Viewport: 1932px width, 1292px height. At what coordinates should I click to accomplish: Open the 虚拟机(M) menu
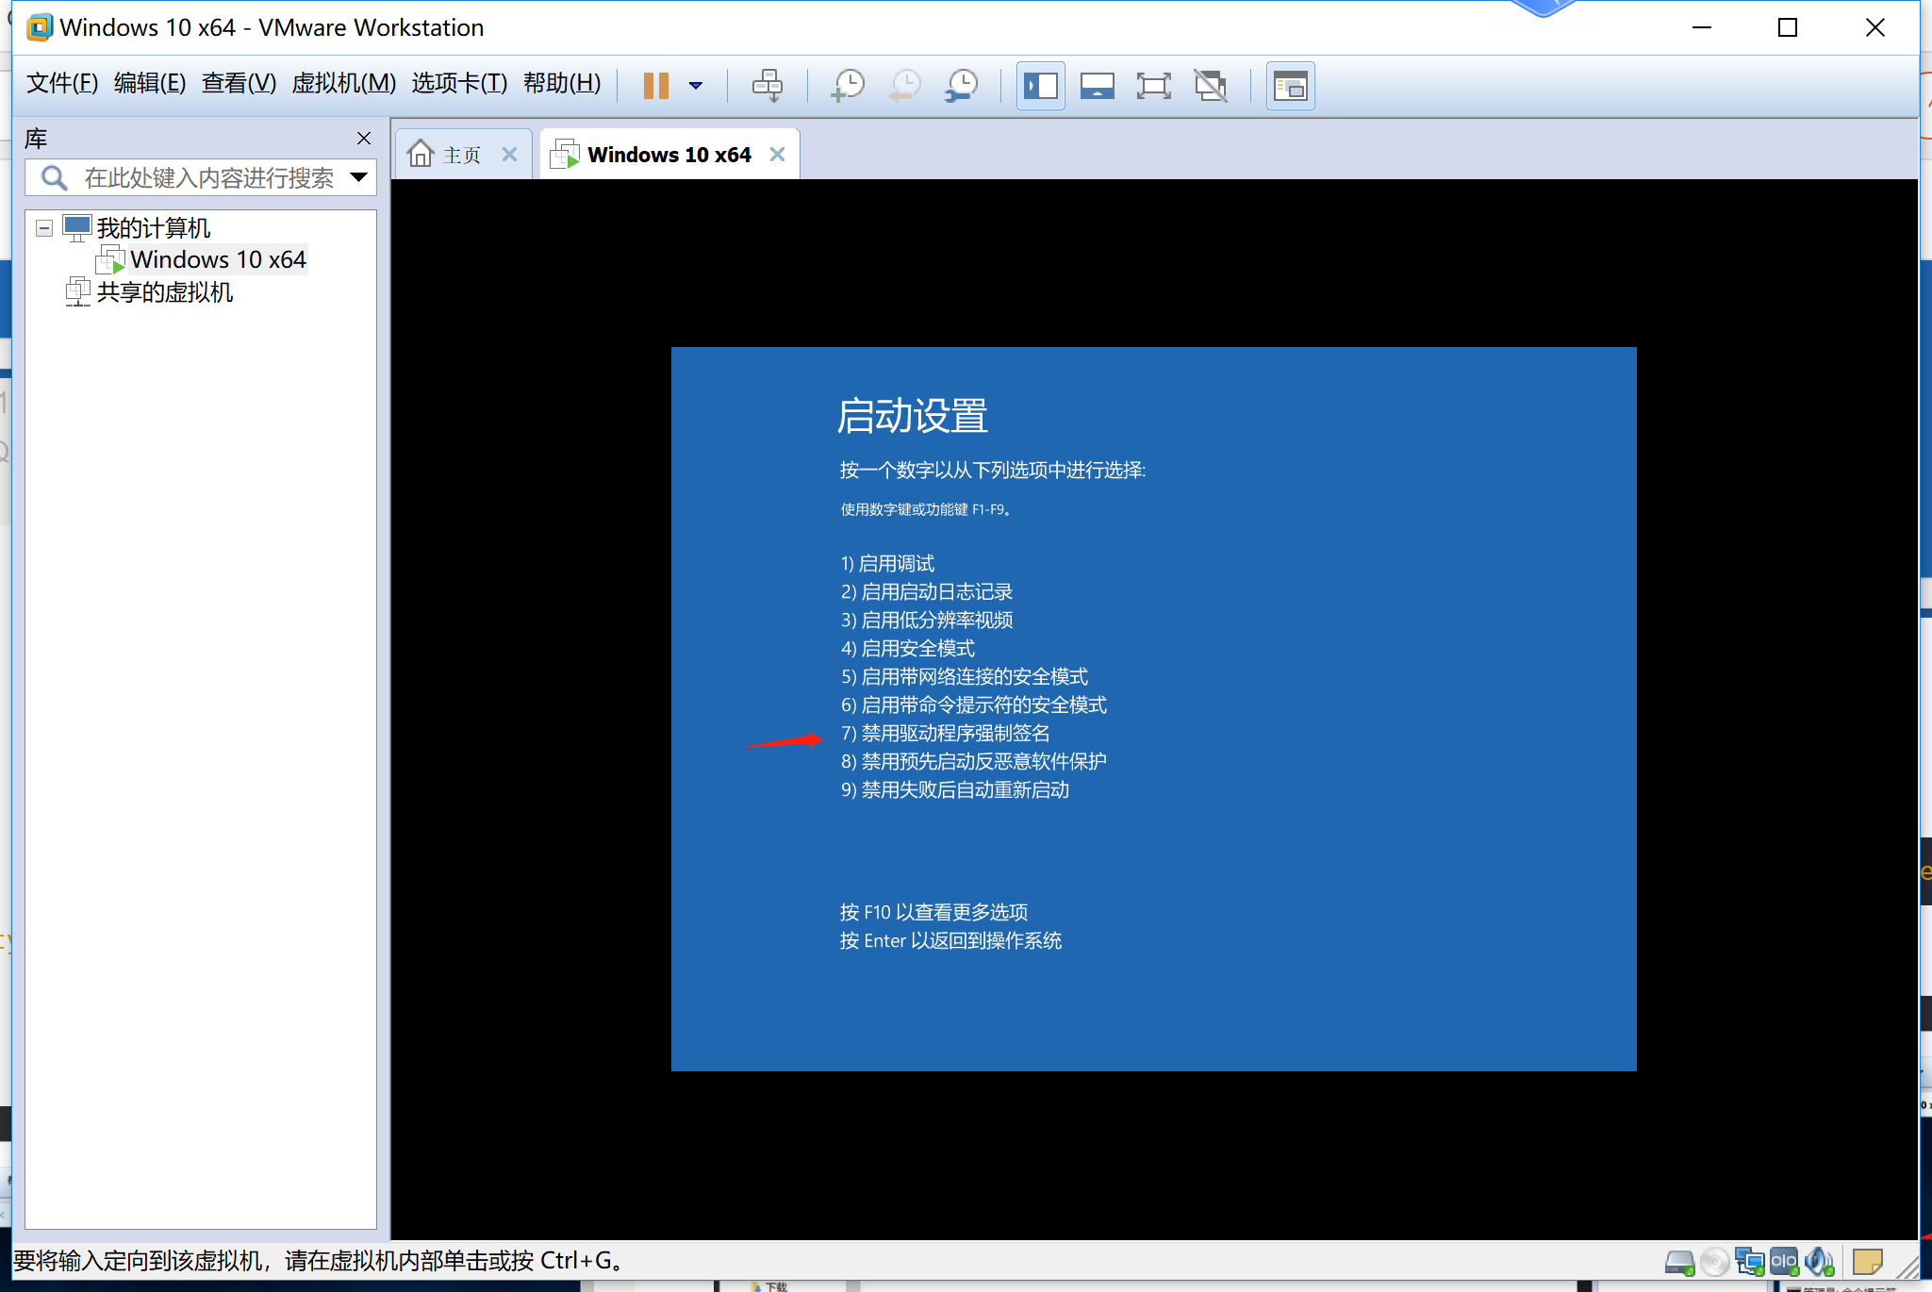(343, 83)
